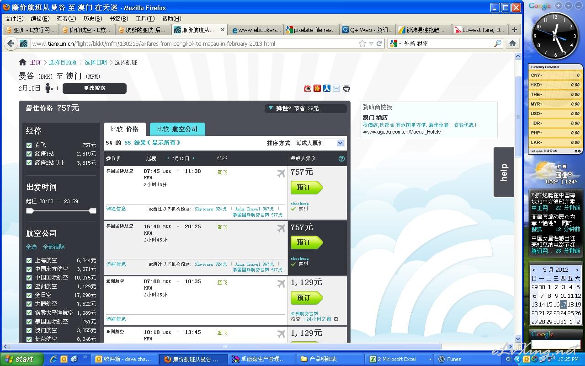Image resolution: width=585 pixels, height=366 pixels.
Task: Open the 显示所有 show all results link
Action: coord(164,143)
